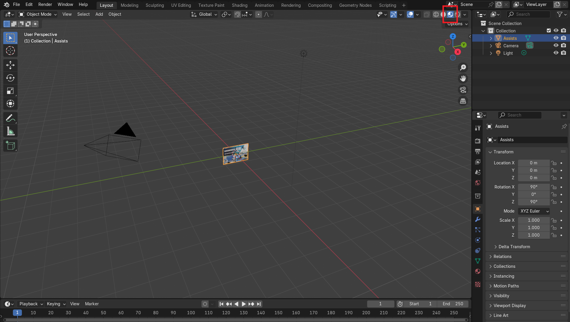The height and width of the screenshot is (322, 570).
Task: Switch to orthographic/perspective grid view icon
Action: [x=463, y=101]
